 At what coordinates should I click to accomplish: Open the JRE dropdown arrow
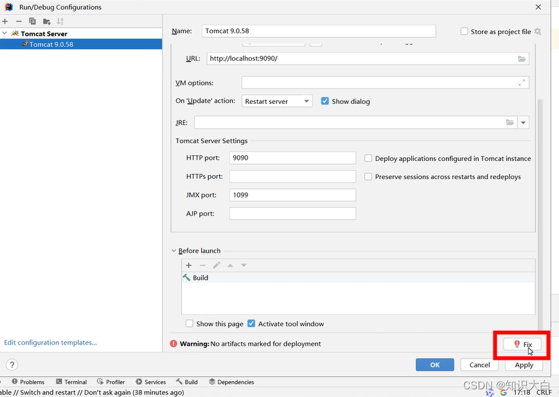coord(524,122)
